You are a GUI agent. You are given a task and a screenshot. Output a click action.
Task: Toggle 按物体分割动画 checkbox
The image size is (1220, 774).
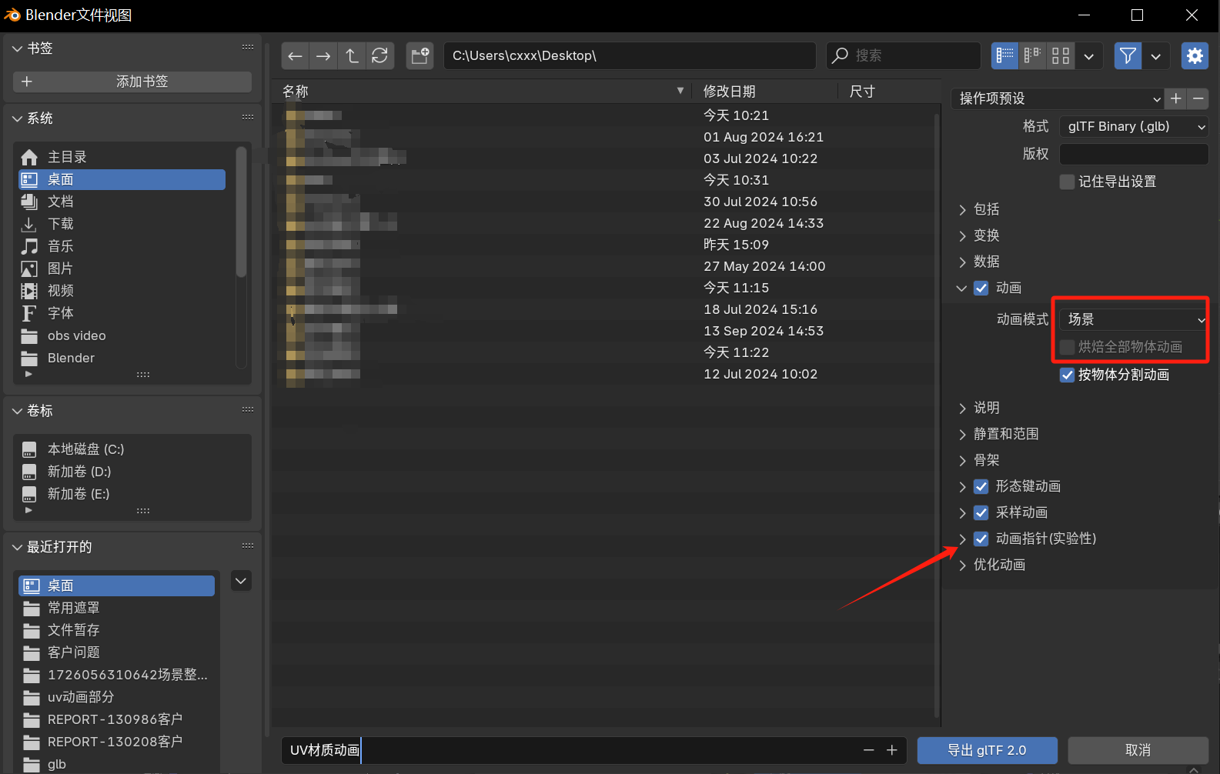click(x=1067, y=375)
